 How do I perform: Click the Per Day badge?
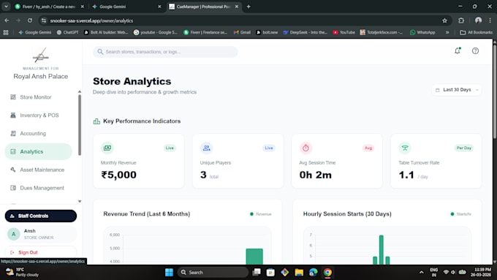[463, 148]
